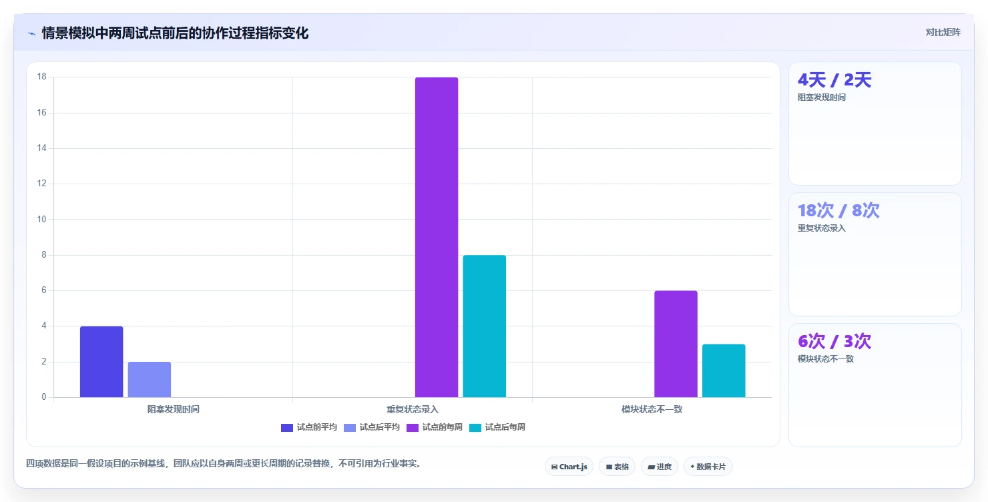This screenshot has height=502, width=988.
Task: Toggle the 试点前平均 legend item
Action: pyautogui.click(x=309, y=427)
